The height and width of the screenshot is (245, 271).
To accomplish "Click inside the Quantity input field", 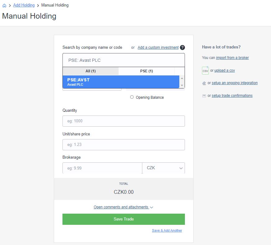I will click(x=123, y=121).
